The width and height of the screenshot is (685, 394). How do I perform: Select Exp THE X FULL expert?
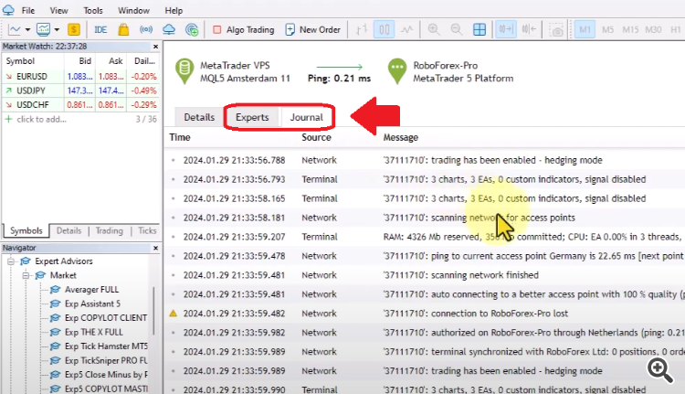(x=94, y=332)
